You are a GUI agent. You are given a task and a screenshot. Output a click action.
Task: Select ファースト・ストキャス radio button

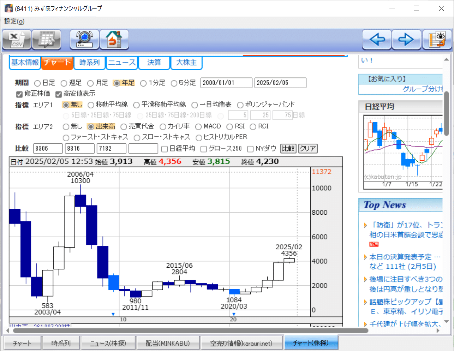pos(66,137)
